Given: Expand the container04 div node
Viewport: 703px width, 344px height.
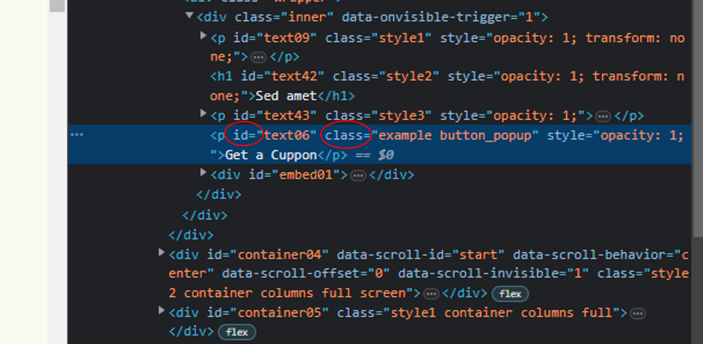Looking at the screenshot, I should (162, 252).
